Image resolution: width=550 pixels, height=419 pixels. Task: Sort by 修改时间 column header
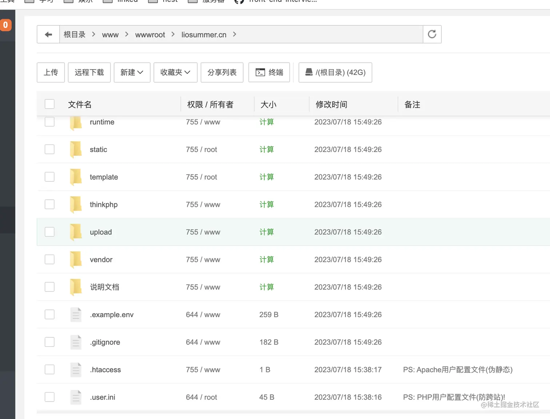pyautogui.click(x=331, y=105)
